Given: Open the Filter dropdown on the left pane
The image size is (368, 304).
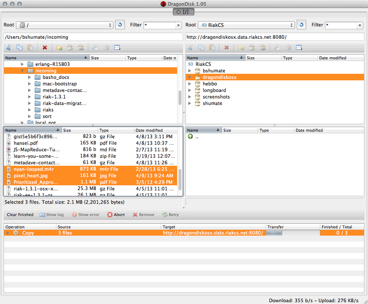Looking at the screenshot, I should click(178, 25).
